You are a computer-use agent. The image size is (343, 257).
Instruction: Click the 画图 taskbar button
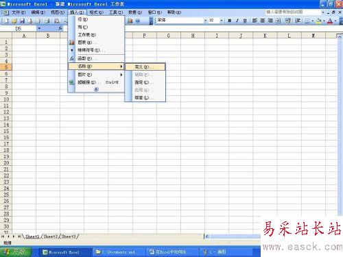[x=226, y=252]
